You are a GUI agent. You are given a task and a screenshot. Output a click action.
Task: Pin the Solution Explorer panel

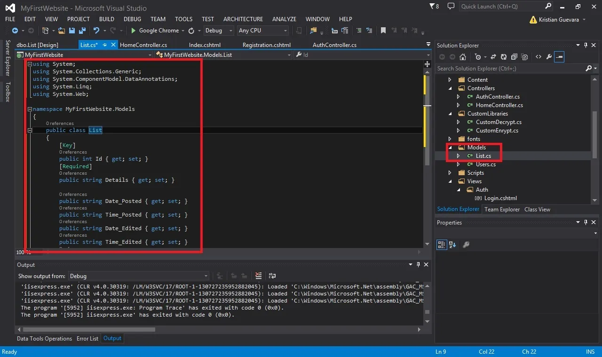point(586,45)
